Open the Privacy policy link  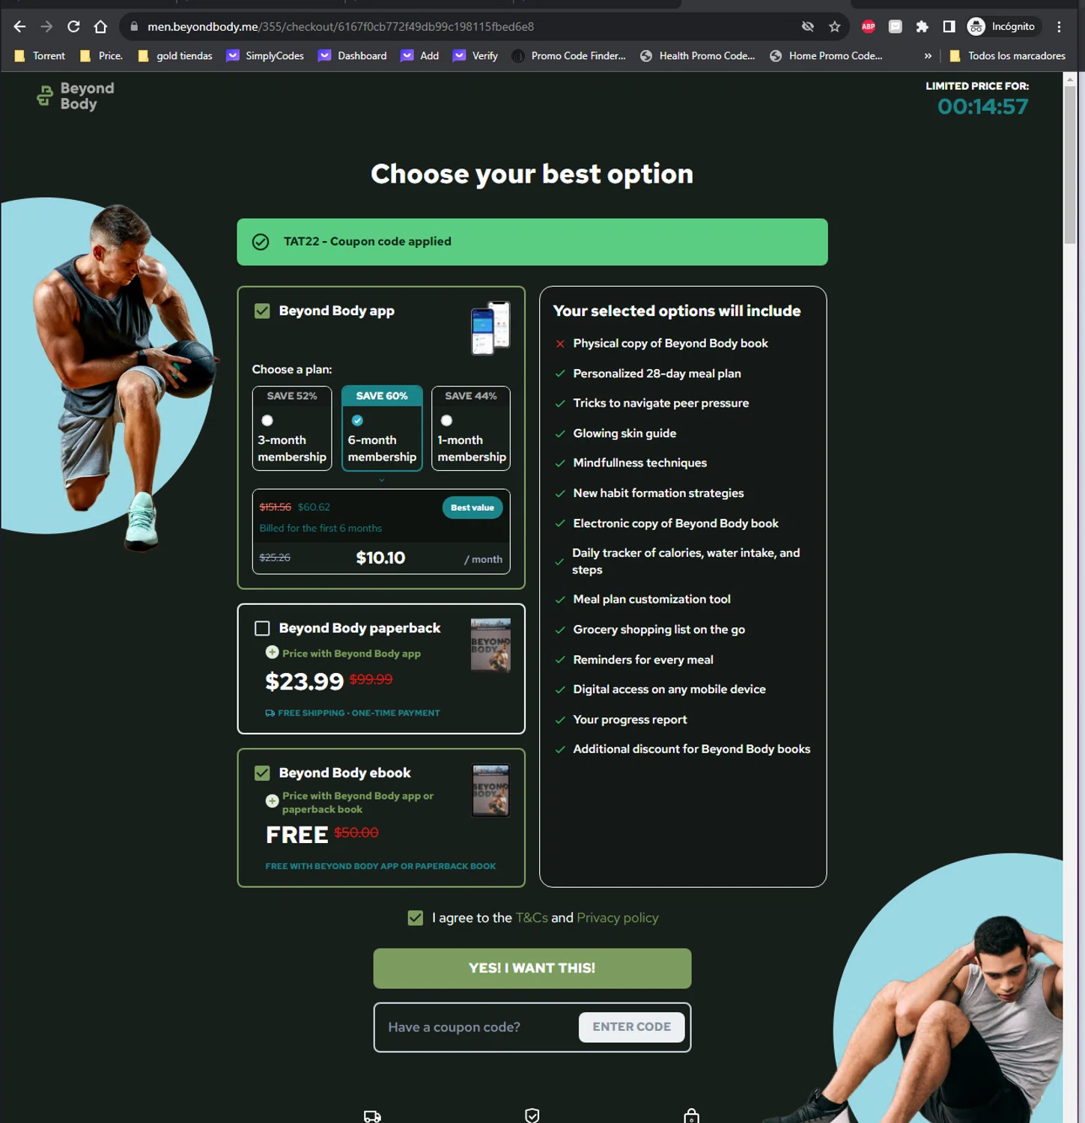618,918
